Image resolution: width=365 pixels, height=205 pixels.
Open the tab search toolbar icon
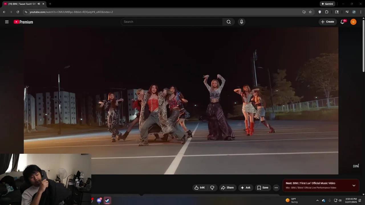pyautogui.click(x=337, y=12)
